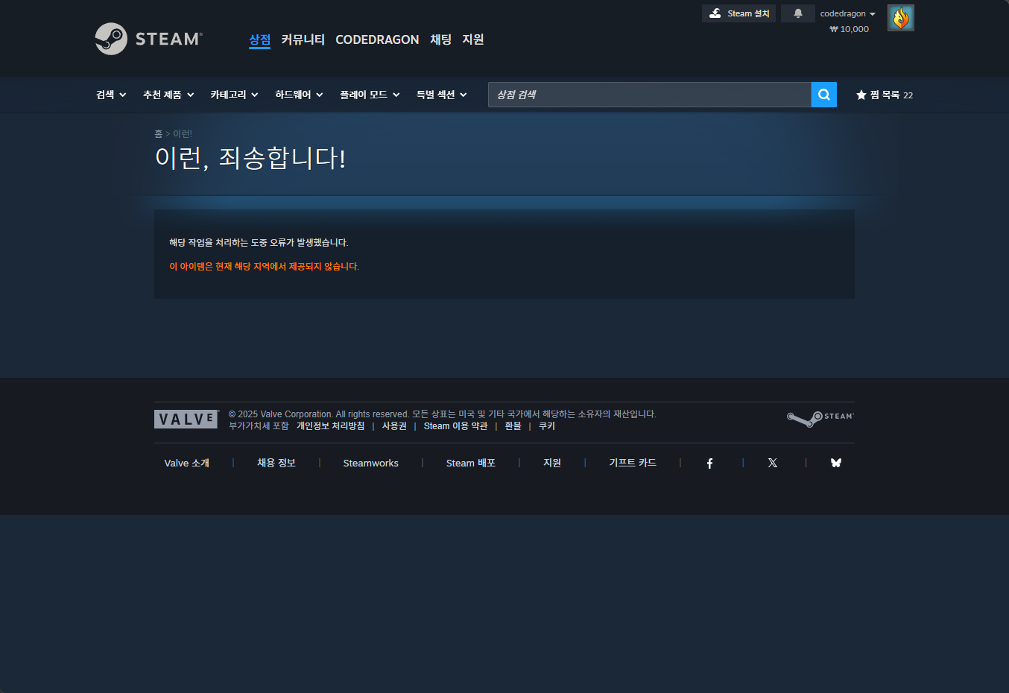The width and height of the screenshot is (1009, 693).
Task: Expand the 카테고리 dropdown
Action: pos(234,95)
